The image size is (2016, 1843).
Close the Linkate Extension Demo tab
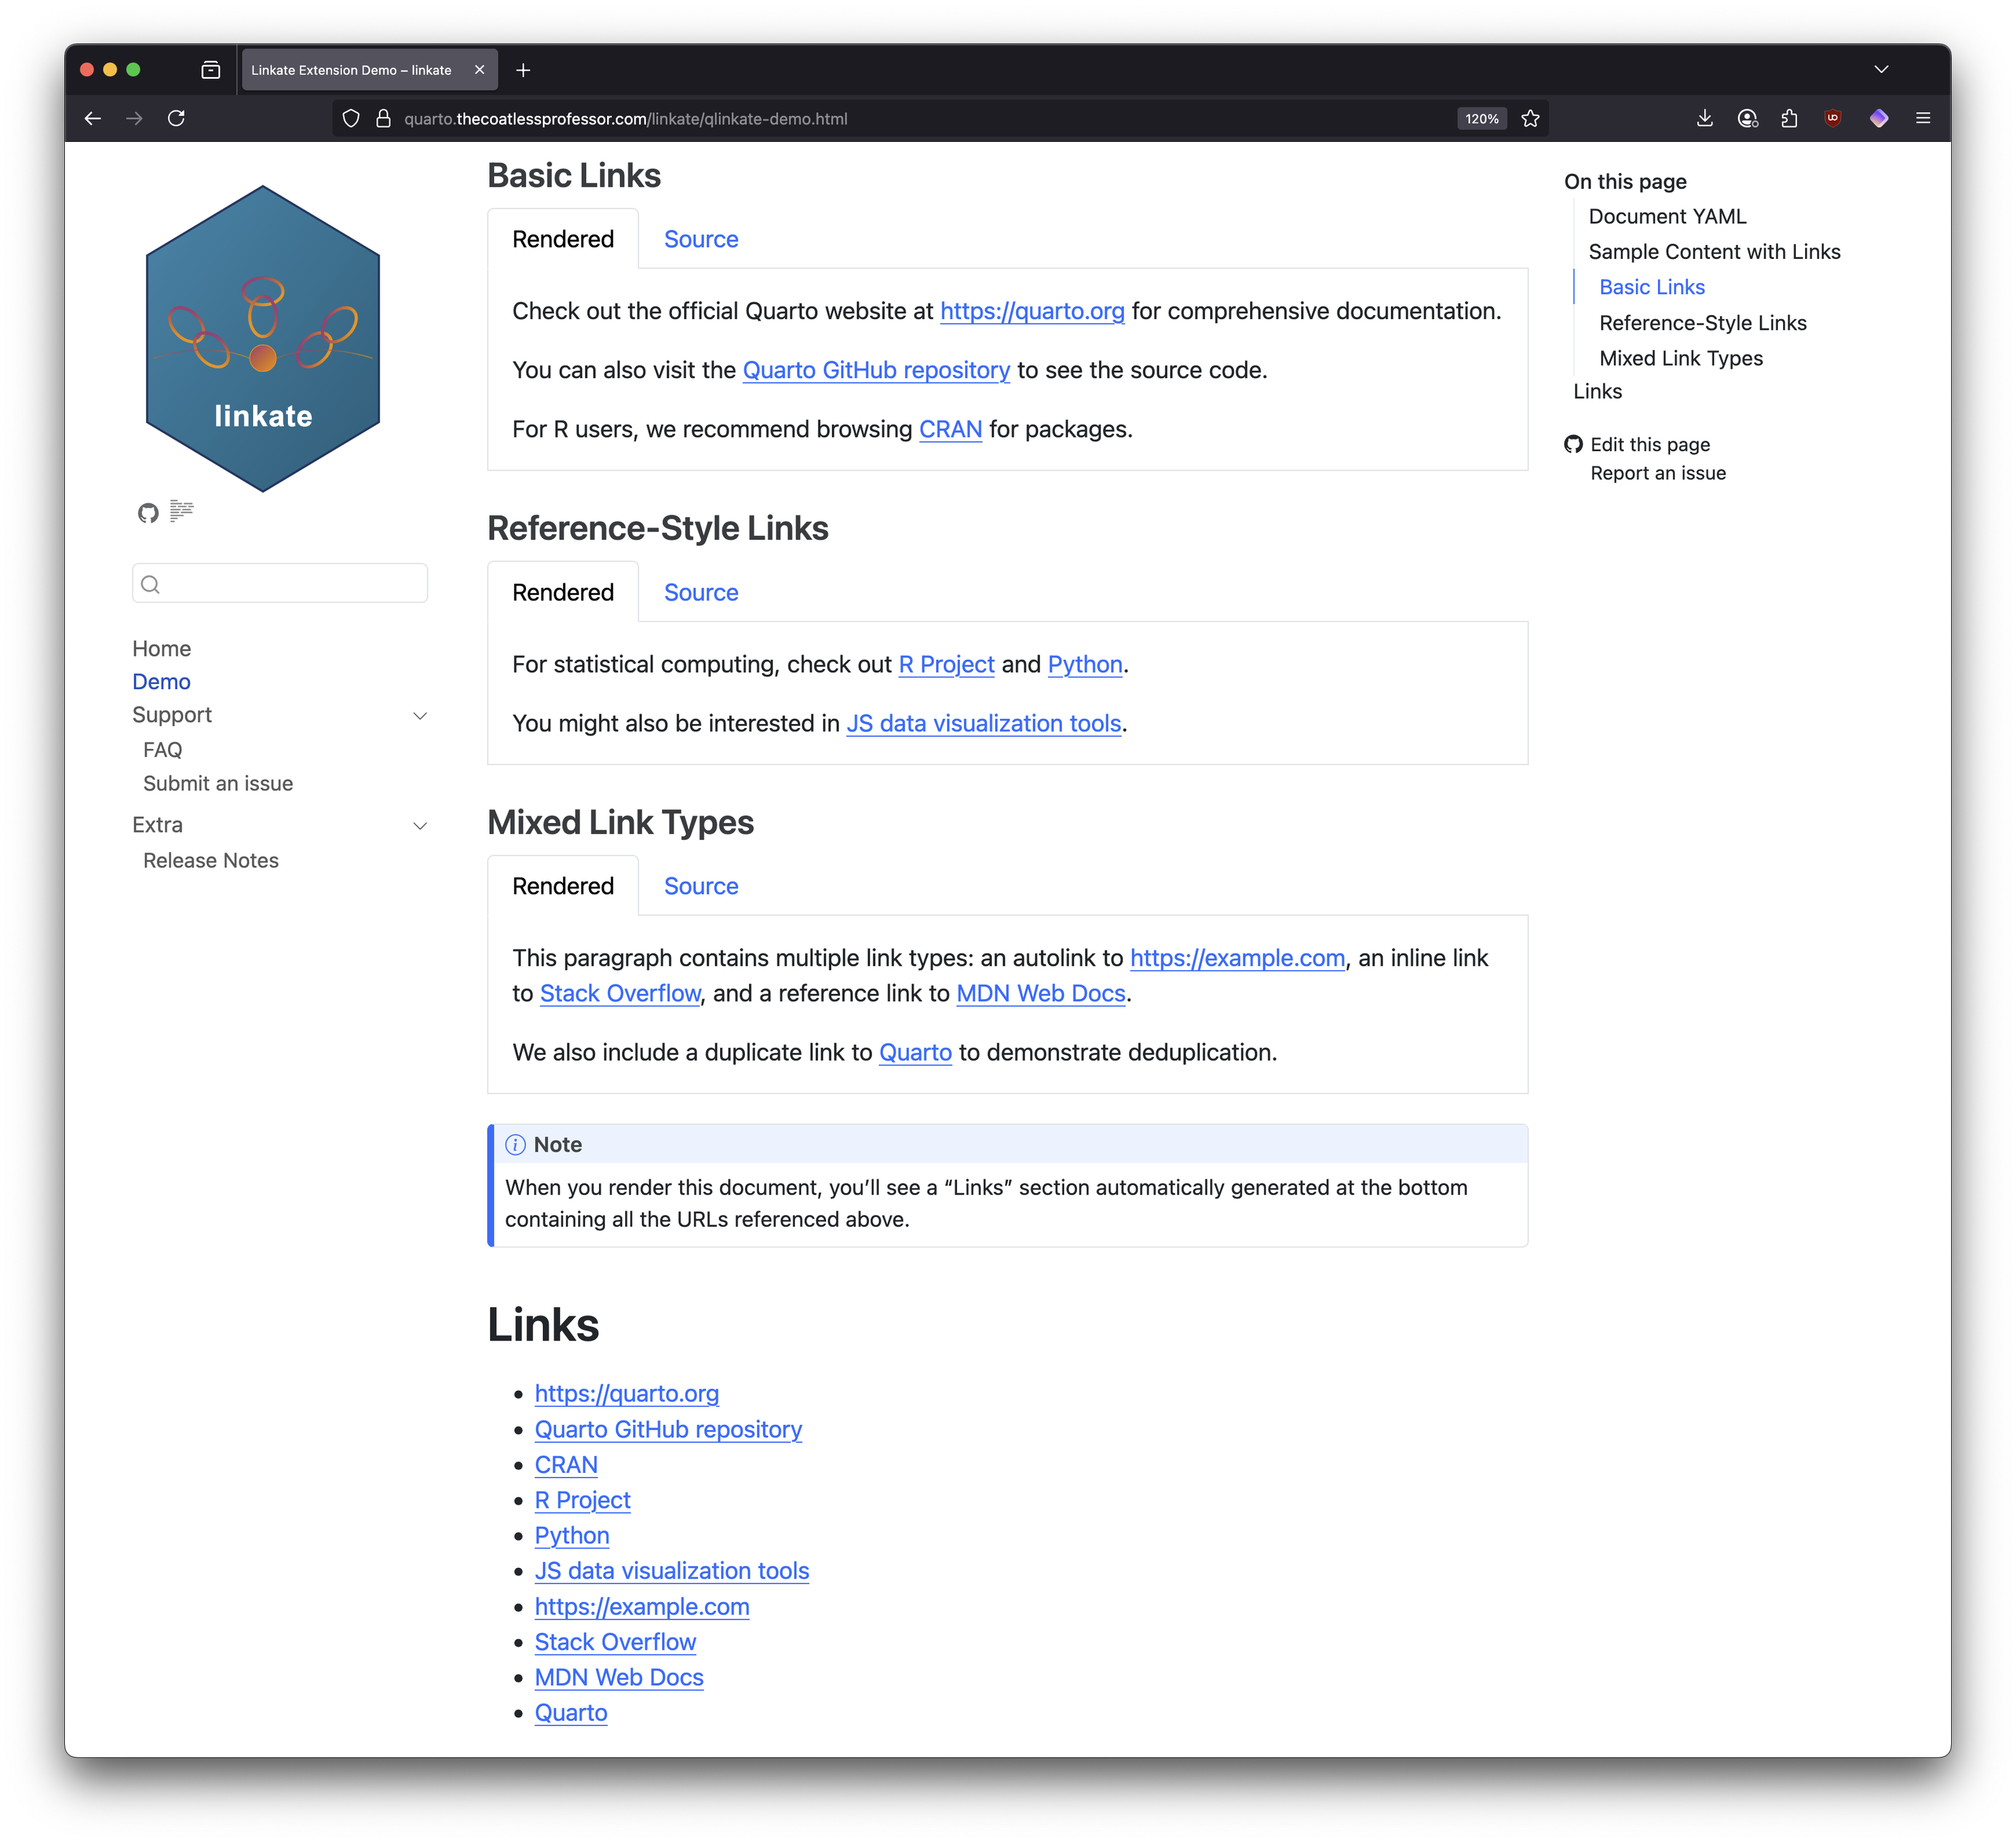tap(479, 70)
